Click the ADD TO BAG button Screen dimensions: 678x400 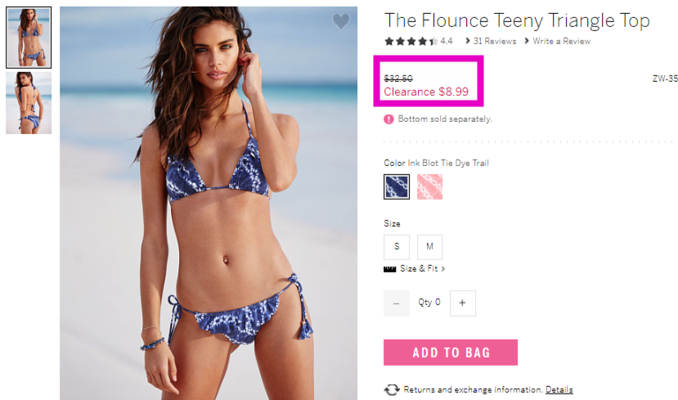tap(451, 353)
